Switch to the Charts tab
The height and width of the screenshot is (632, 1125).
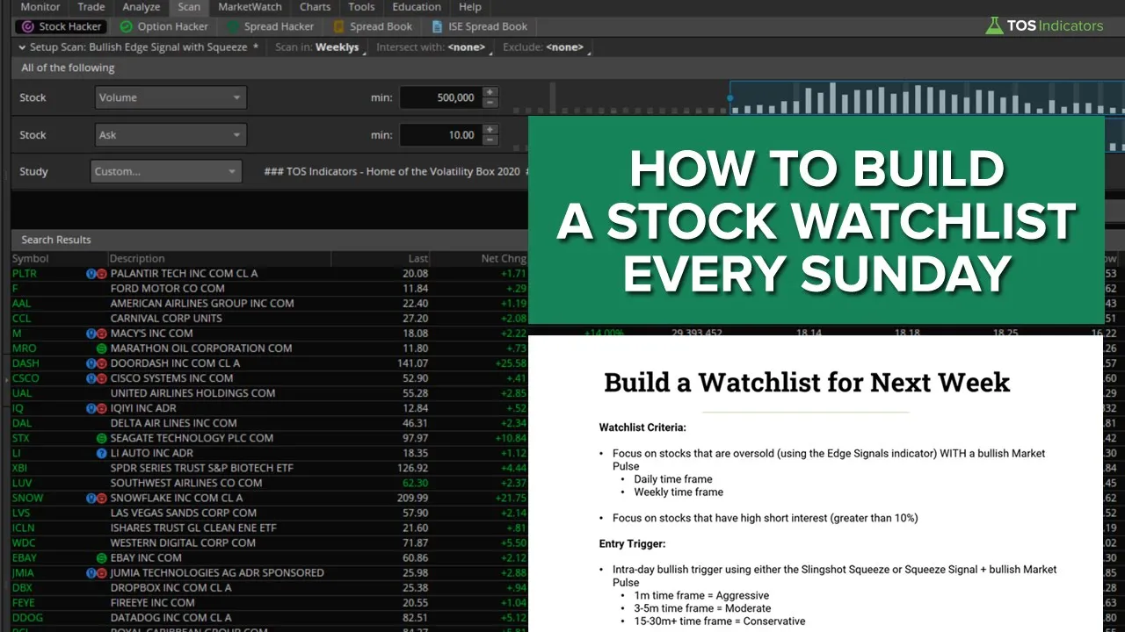(x=316, y=7)
